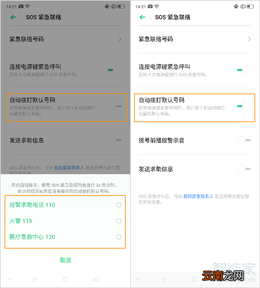Tap menu lines icon in right nav bar
The height and width of the screenshot is (288, 260).
point(164,279)
